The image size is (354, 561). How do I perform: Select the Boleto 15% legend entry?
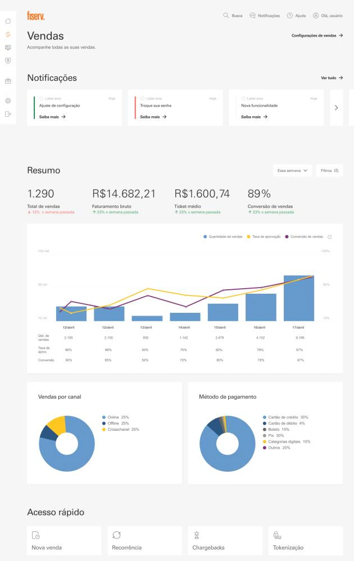[x=276, y=430]
